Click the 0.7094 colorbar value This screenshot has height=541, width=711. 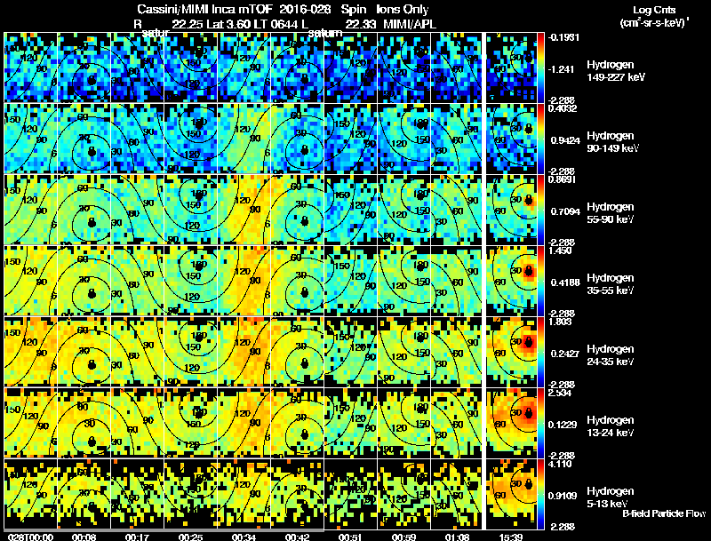pyautogui.click(x=565, y=211)
